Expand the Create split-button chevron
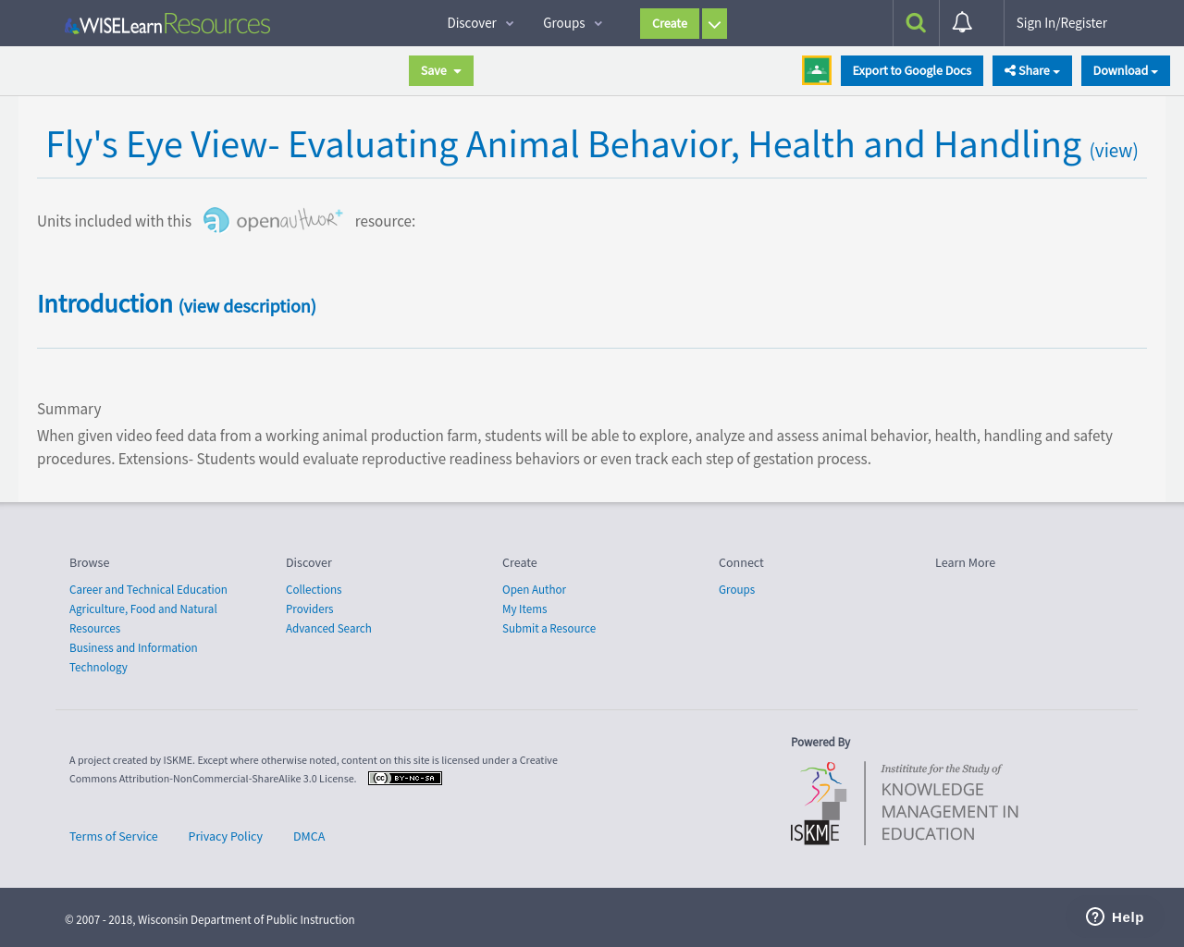1184x947 pixels. coord(714,23)
